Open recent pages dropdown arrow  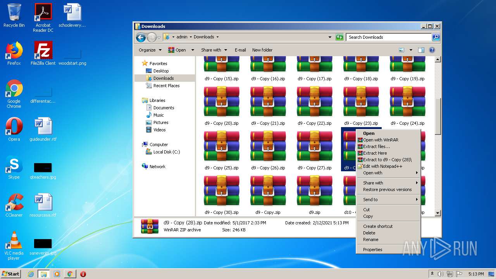click(x=159, y=37)
